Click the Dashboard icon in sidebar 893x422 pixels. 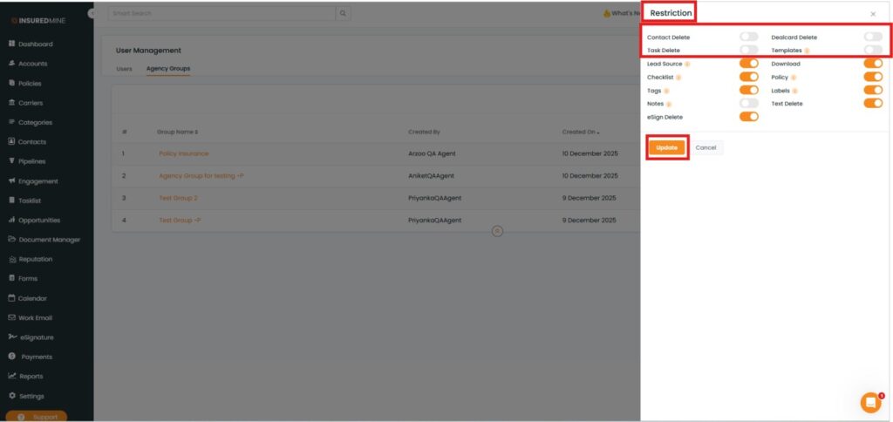11,44
